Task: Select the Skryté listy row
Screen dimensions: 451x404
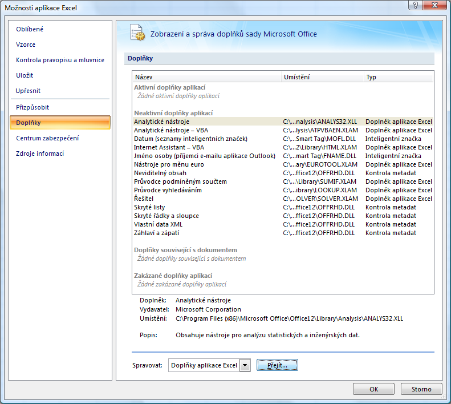Action: point(283,207)
